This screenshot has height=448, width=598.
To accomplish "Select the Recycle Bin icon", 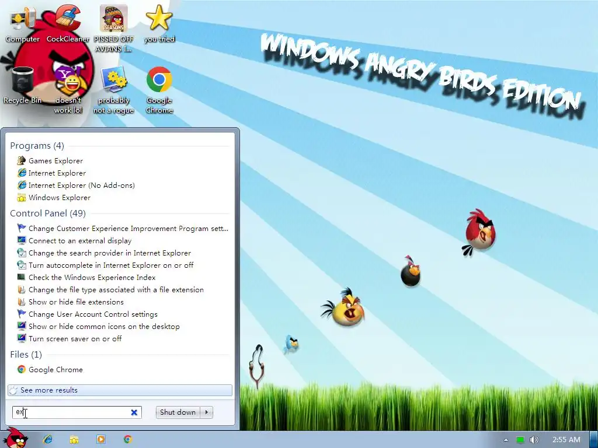I will point(23,86).
